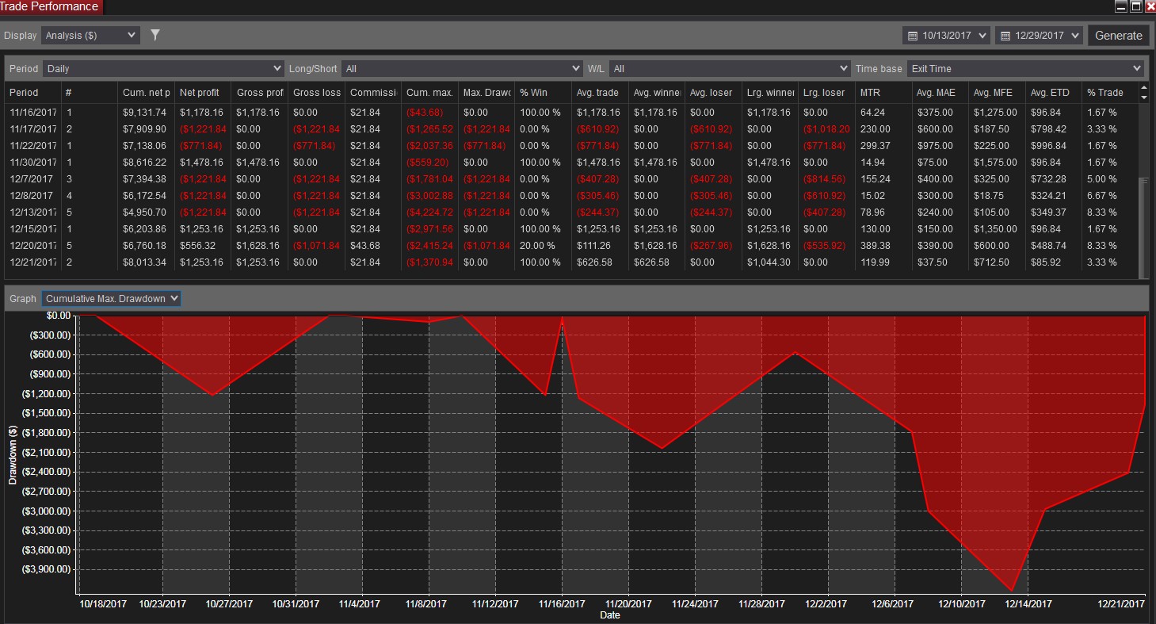Maximize the Trade Performance window

pos(1135,6)
